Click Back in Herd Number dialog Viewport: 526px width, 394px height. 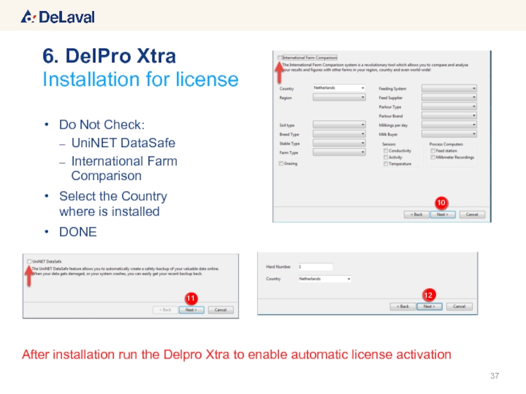coord(403,307)
